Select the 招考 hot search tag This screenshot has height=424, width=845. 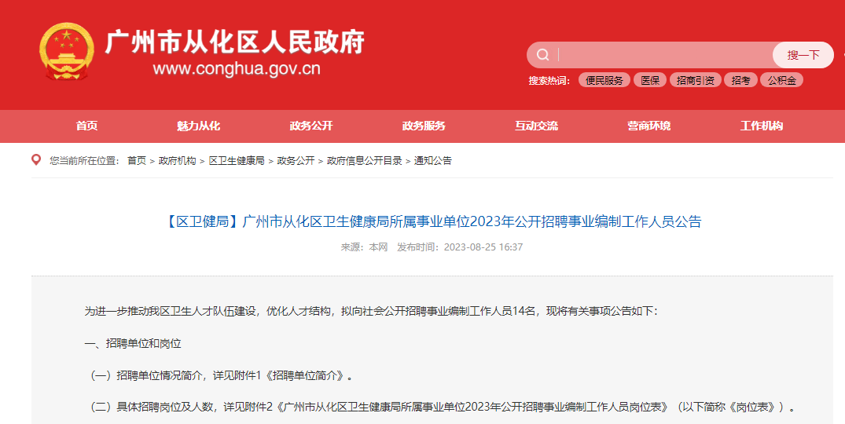(x=740, y=80)
